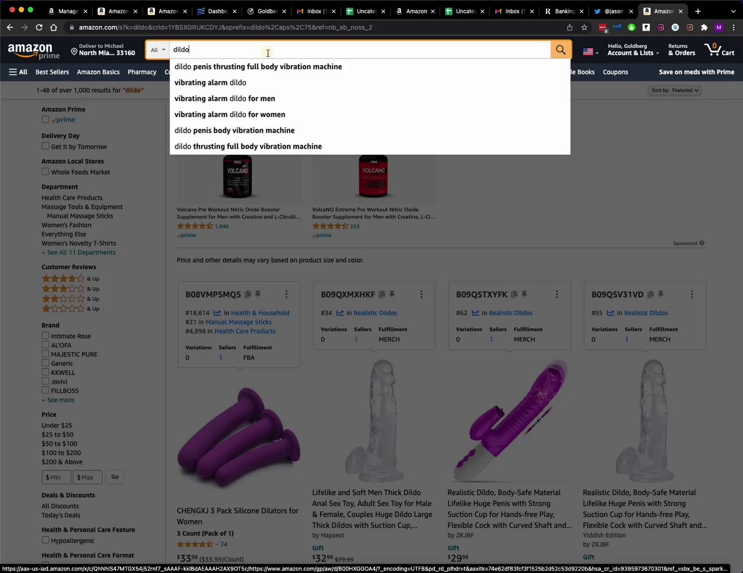Tick the Whole Foods Market checkbox
Image resolution: width=743 pixels, height=573 pixels.
click(45, 172)
